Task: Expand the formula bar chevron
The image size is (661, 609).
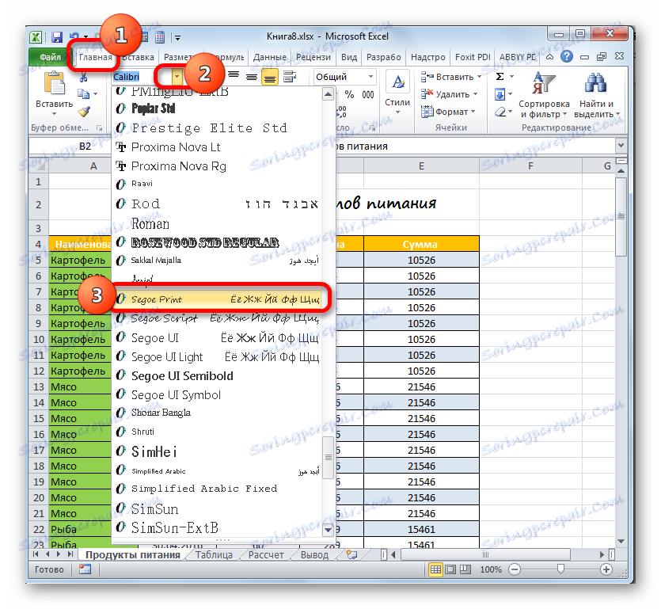Action: (x=621, y=146)
